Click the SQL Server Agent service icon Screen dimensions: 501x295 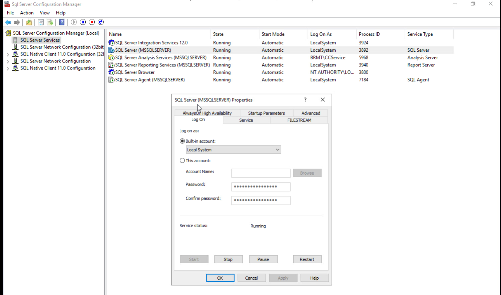tap(111, 80)
